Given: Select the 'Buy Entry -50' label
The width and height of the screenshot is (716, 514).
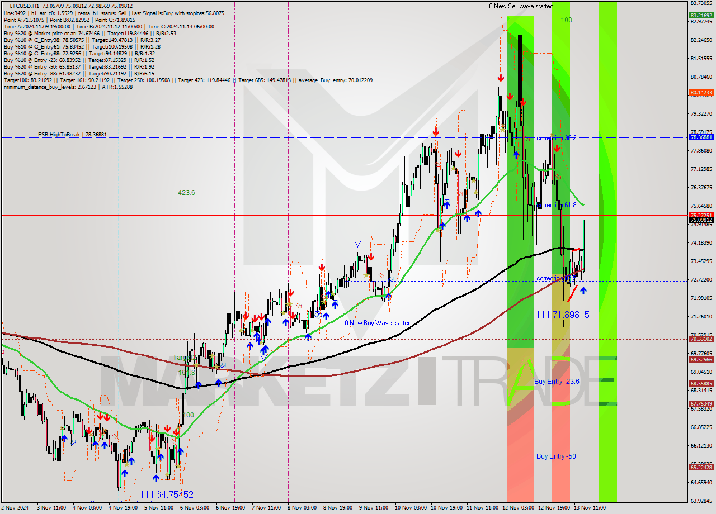Looking at the screenshot, I should pyautogui.click(x=556, y=456).
